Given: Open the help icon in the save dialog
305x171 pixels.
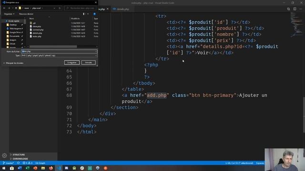Looking at the screenshot, I should pos(94,14).
